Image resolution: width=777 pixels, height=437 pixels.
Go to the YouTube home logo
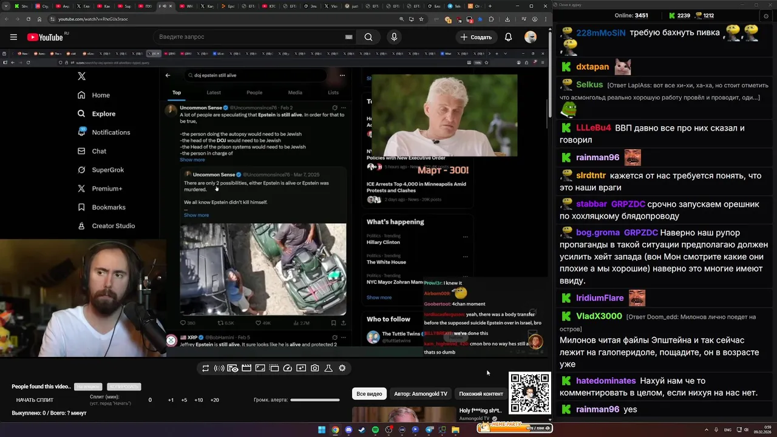click(x=46, y=37)
